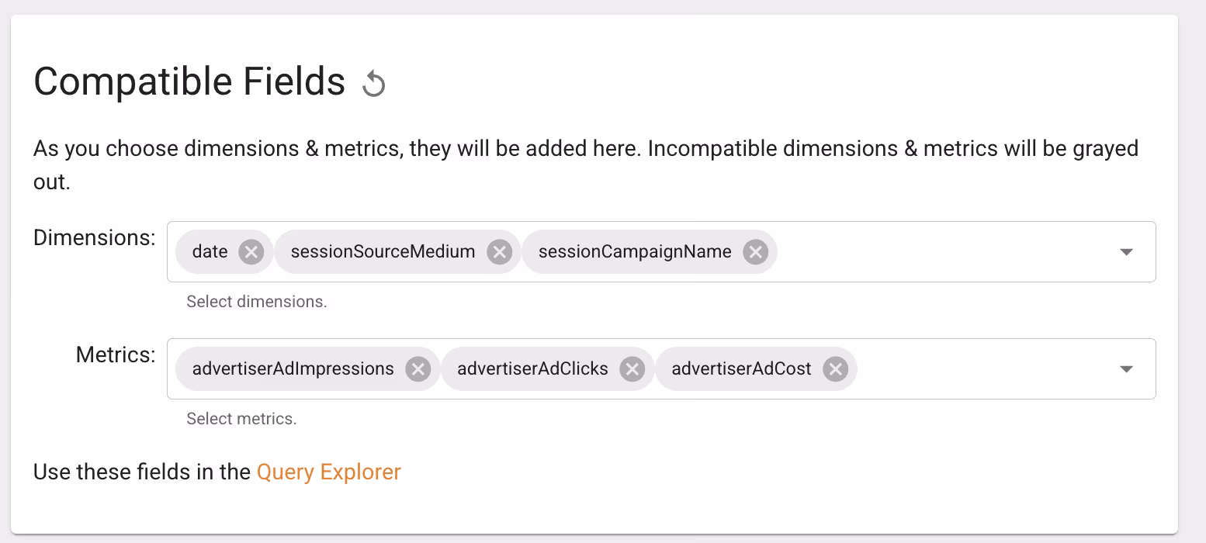The image size is (1206, 543).
Task: Reset the Compatible Fields selections
Action: [x=374, y=83]
